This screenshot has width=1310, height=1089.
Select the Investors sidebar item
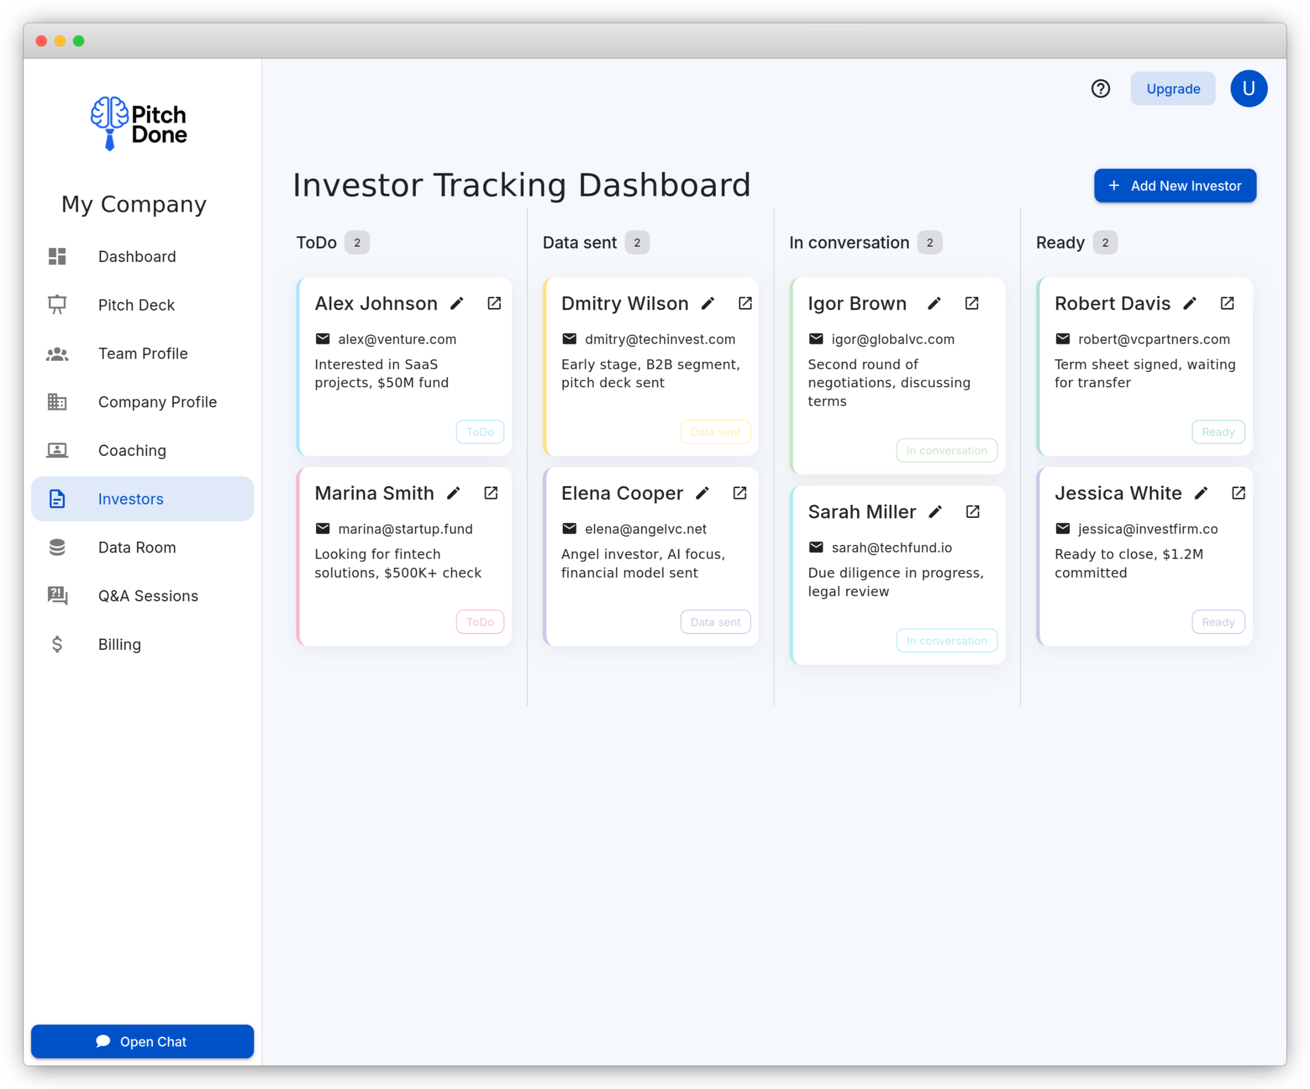pyautogui.click(x=142, y=499)
